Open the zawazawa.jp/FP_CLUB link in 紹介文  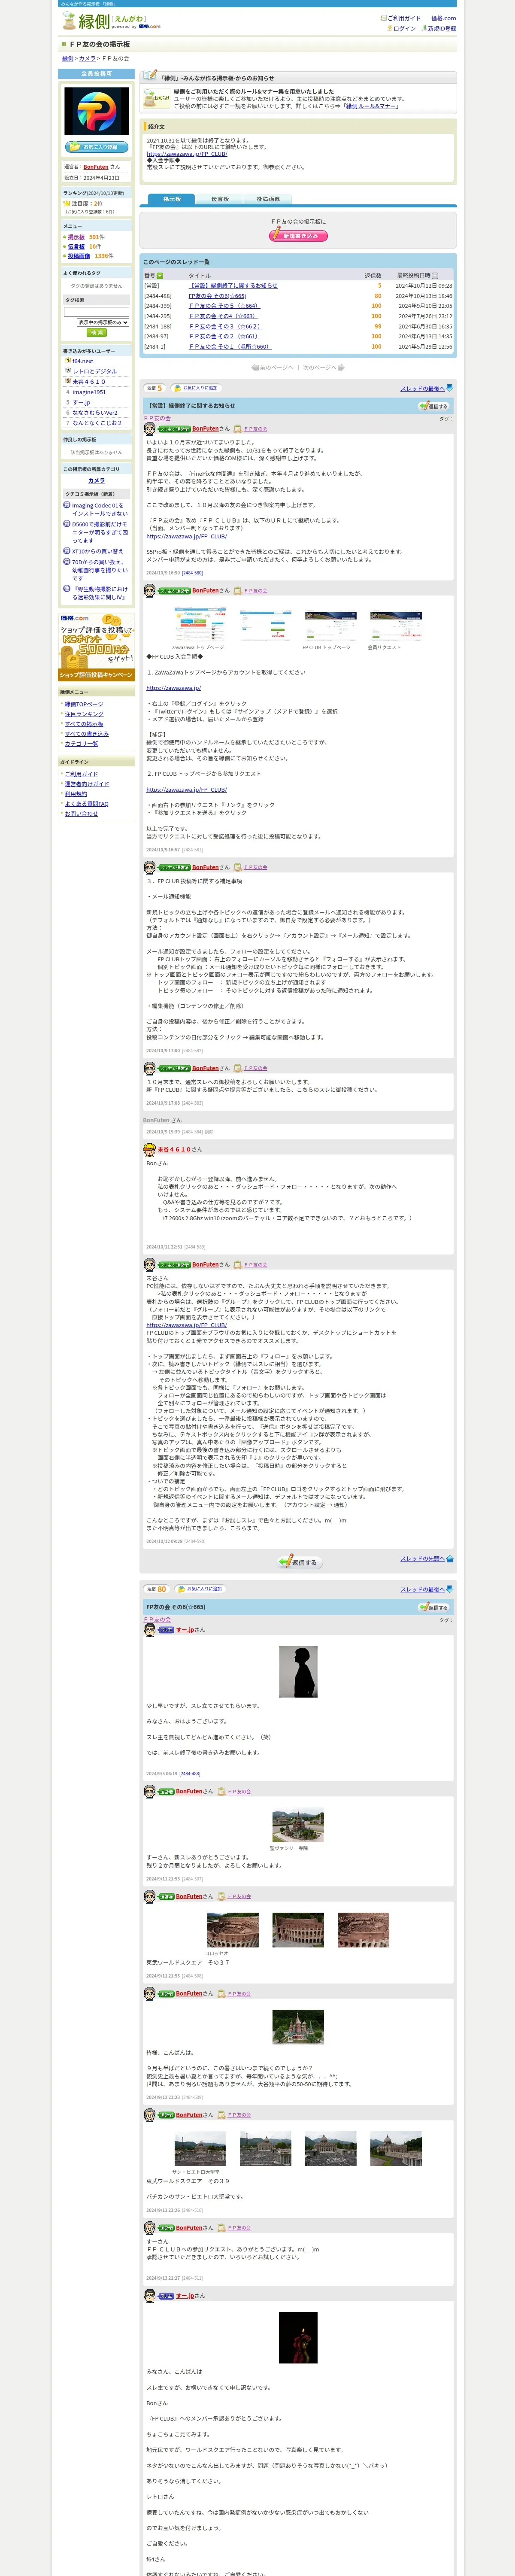(187, 154)
